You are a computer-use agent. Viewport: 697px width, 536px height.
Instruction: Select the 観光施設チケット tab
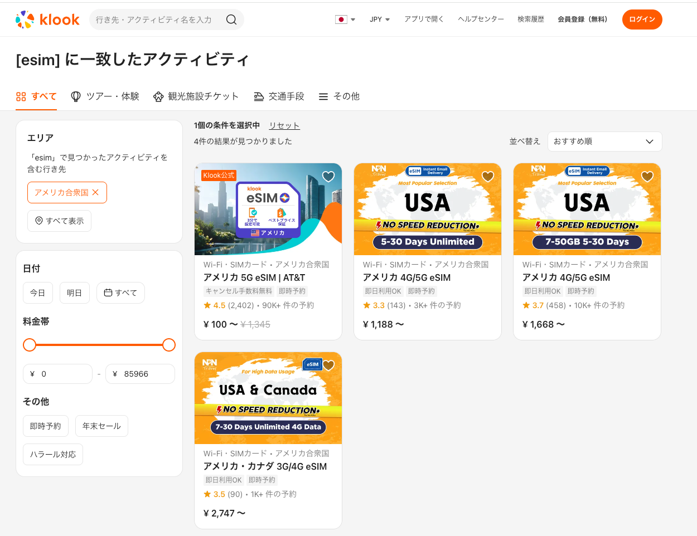[196, 96]
